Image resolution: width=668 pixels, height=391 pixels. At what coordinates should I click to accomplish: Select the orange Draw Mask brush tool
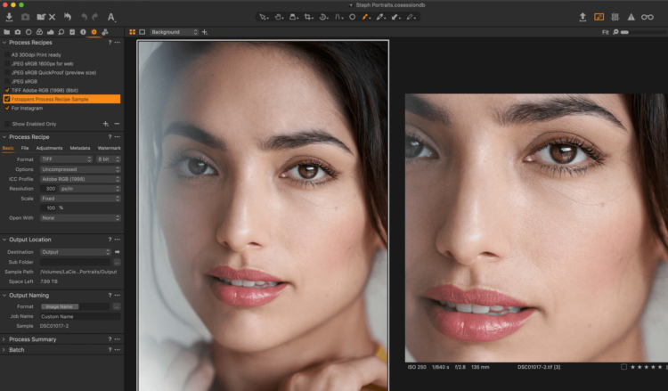pyautogui.click(x=365, y=17)
